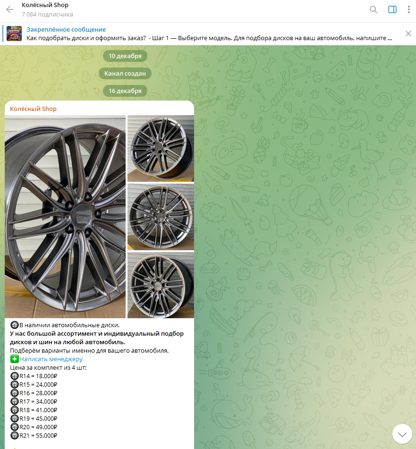Open Колёсный Shop channel info from header
The height and width of the screenshot is (449, 416).
(45, 5)
